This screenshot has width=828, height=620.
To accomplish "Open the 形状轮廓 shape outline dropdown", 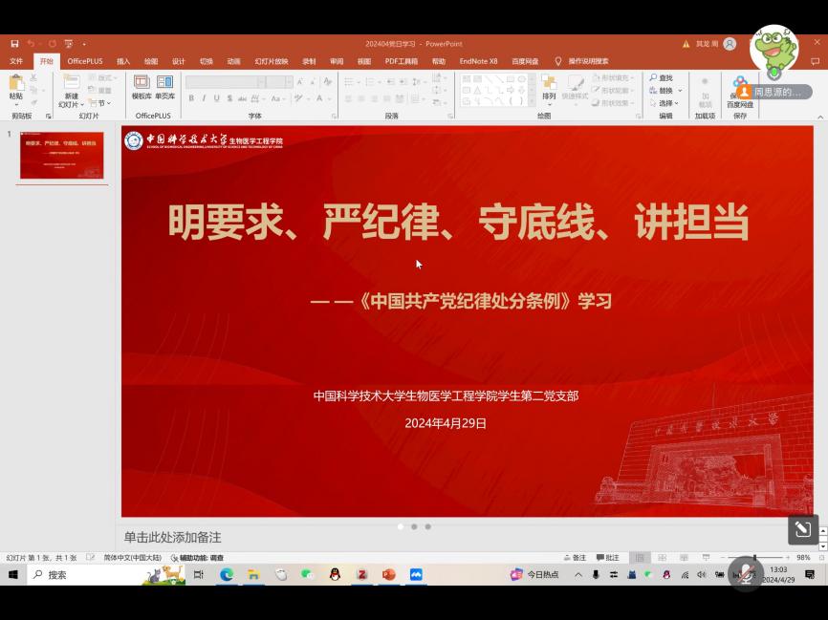I will pyautogui.click(x=613, y=90).
